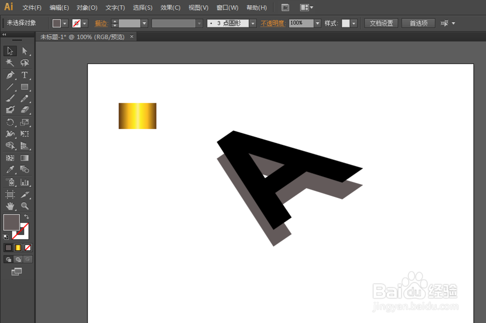The height and width of the screenshot is (323, 486).
Task: Select the Column Graph tool
Action: click(x=24, y=182)
